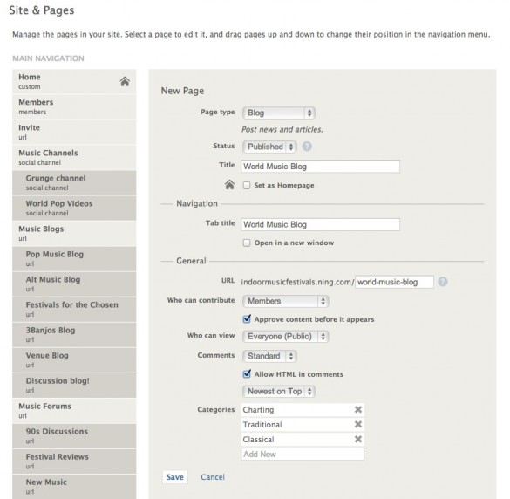Viewport: 510px width, 499px height.
Task: Expand the Who can contribute dropdown
Action: point(286,301)
